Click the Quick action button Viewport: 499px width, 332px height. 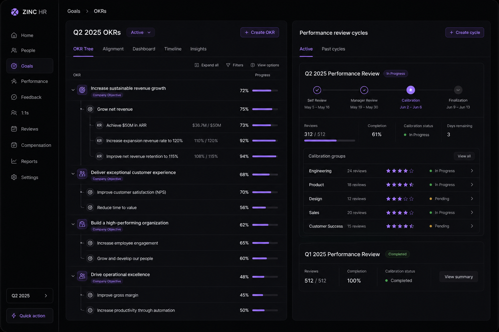(30, 315)
